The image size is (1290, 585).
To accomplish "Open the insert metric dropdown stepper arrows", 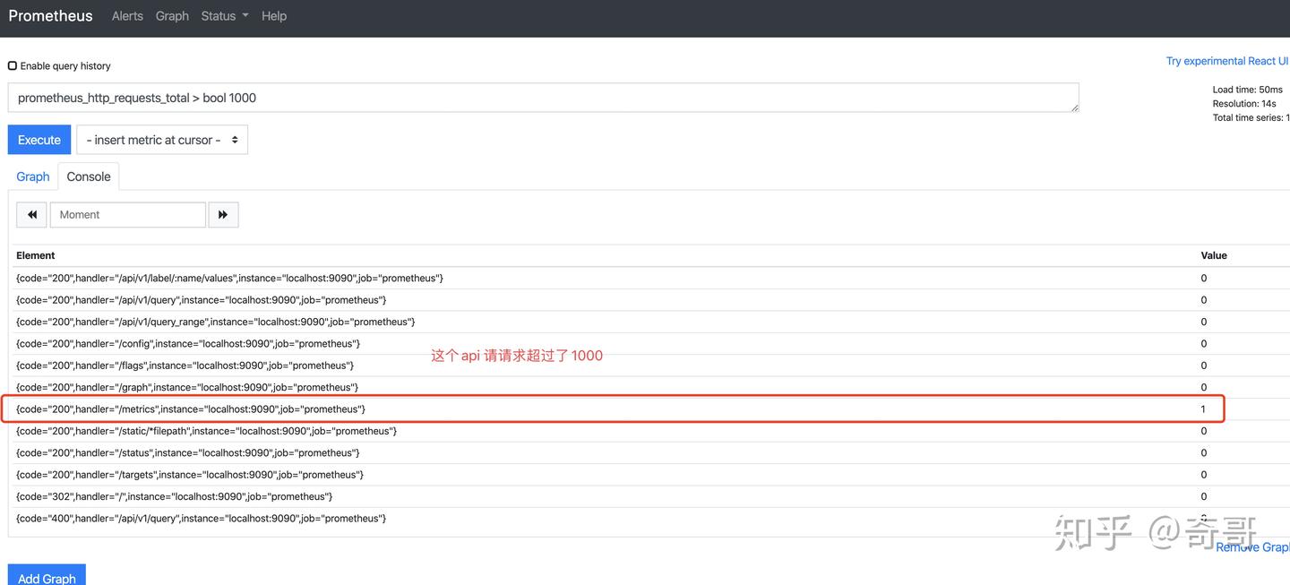I will 235,139.
